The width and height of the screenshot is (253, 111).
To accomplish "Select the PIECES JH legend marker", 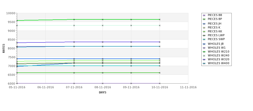I will 204,24.
